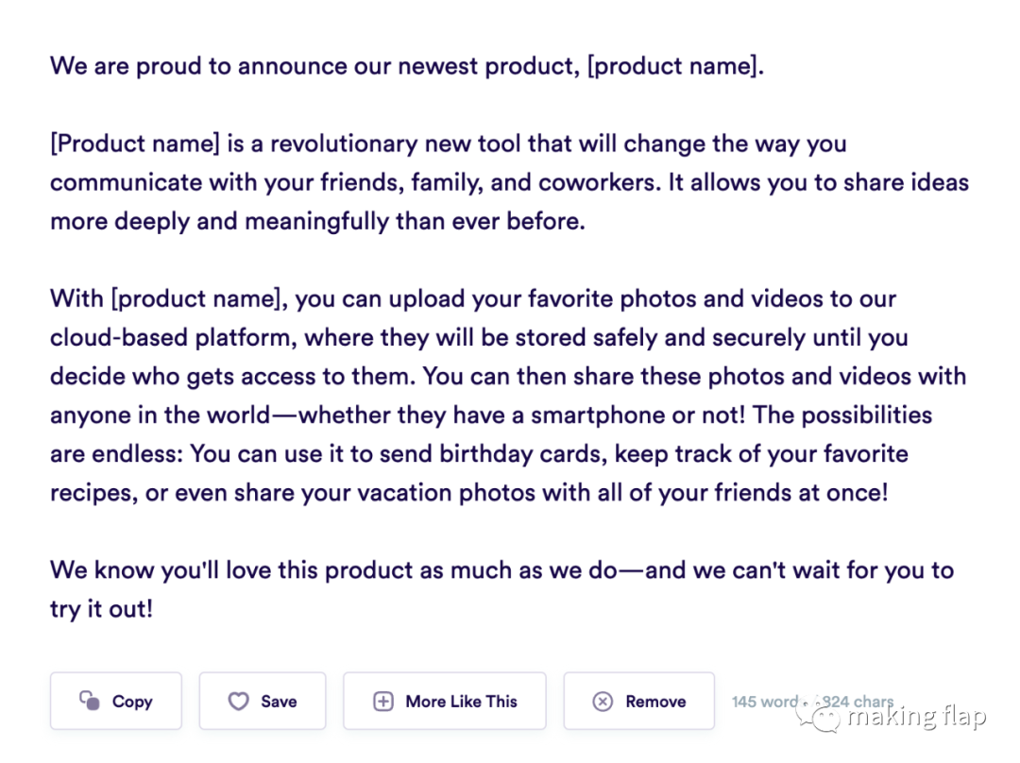Click the 145 words counter
Screen dimensions: 1020x763
click(x=766, y=702)
